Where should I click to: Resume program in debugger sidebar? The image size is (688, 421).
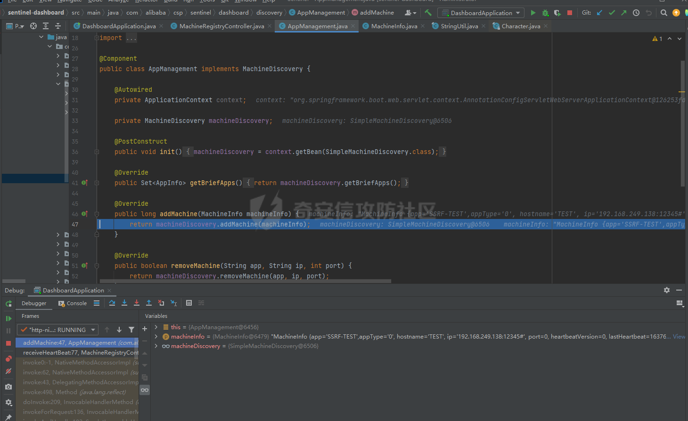coord(8,319)
